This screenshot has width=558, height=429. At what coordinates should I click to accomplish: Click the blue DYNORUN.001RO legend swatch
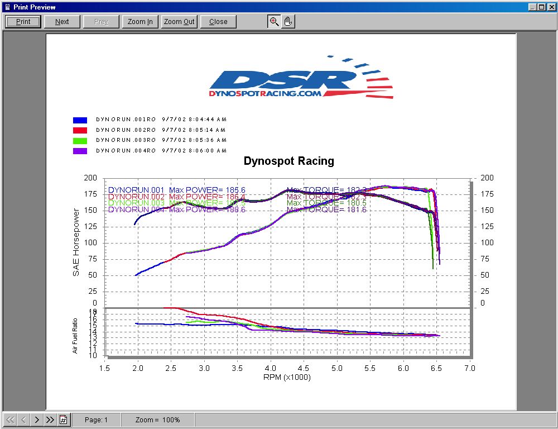point(80,120)
